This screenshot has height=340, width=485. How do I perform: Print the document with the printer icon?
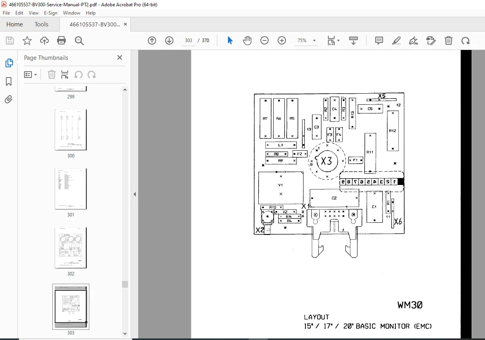(x=61, y=41)
